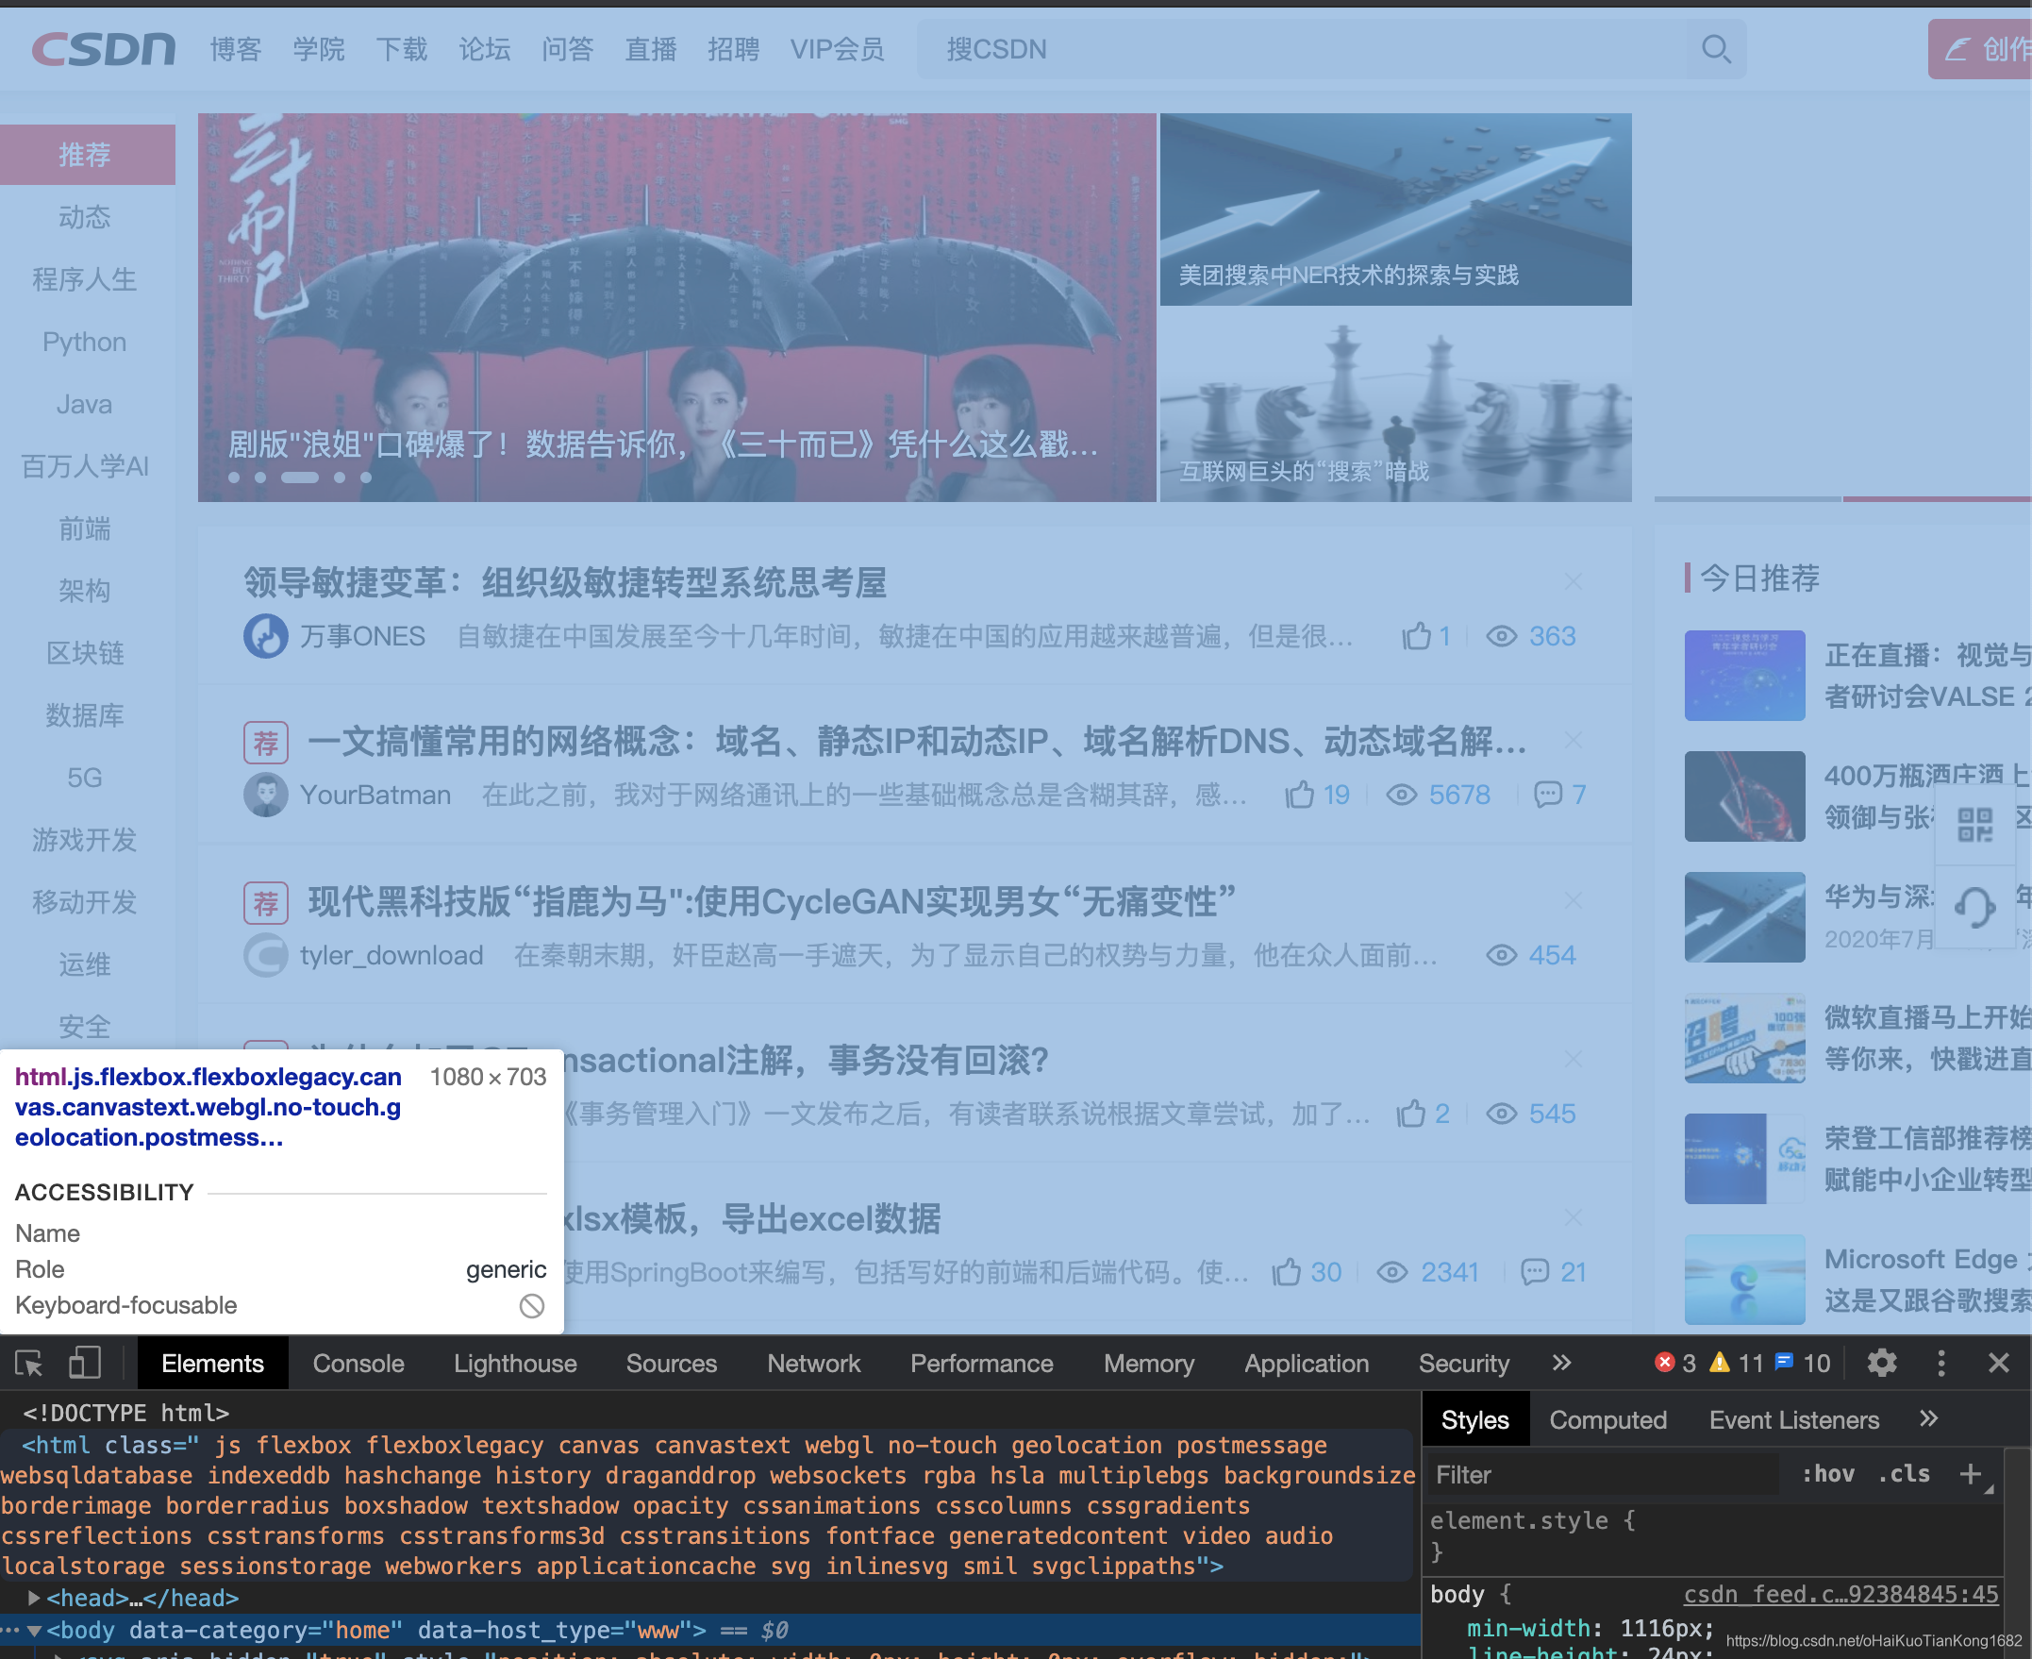Open DevTools settings gear

(1881, 1364)
